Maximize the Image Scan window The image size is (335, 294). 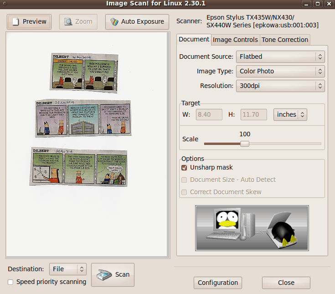(318, 4)
